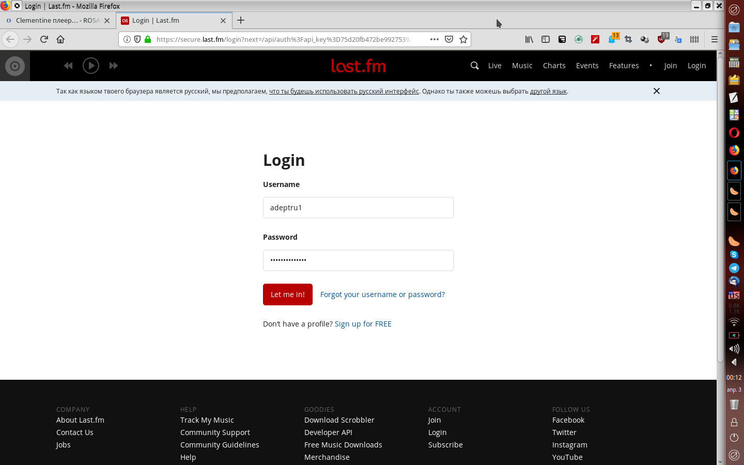The width and height of the screenshot is (744, 465).
Task: Click the red magic wand extension icon
Action: 595,39
